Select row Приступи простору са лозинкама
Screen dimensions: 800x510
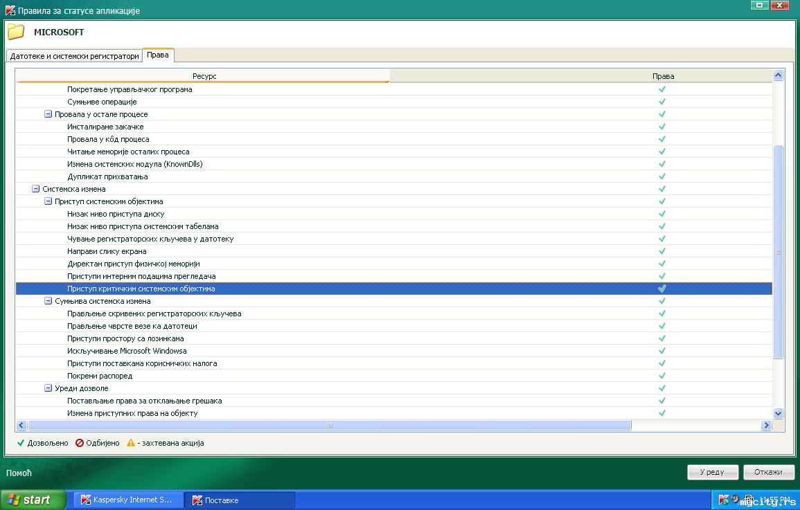tap(394, 338)
